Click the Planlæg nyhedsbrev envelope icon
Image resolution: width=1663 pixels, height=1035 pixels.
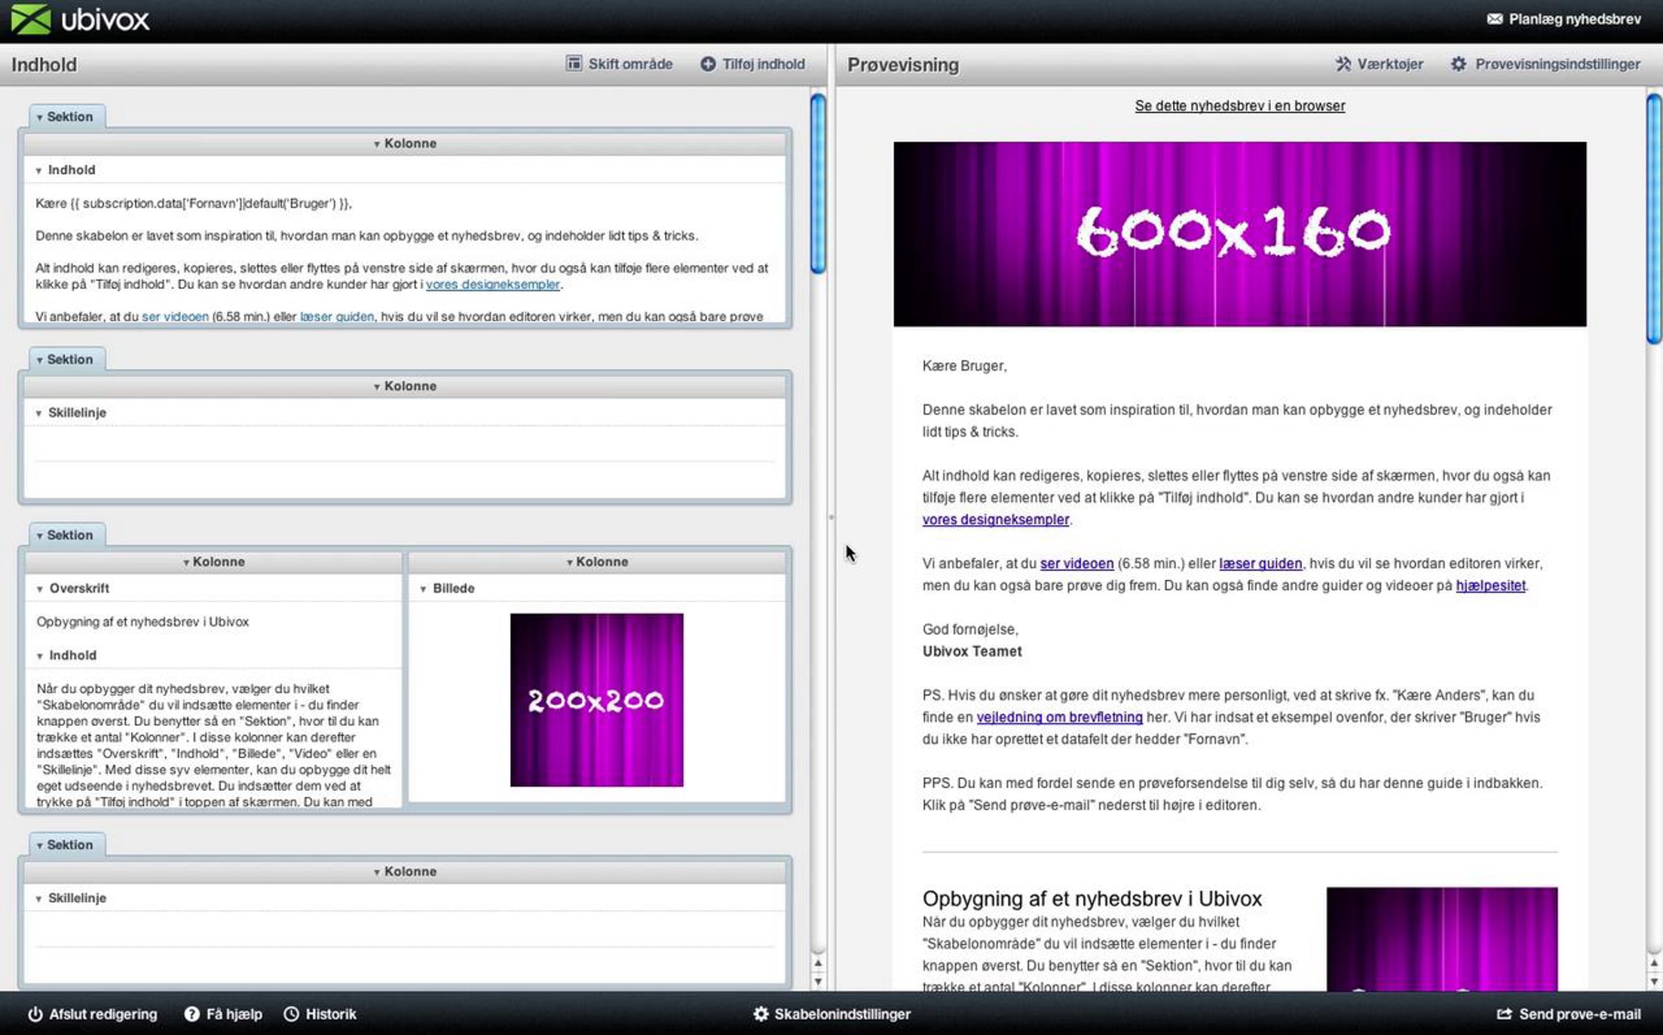pyautogui.click(x=1494, y=19)
